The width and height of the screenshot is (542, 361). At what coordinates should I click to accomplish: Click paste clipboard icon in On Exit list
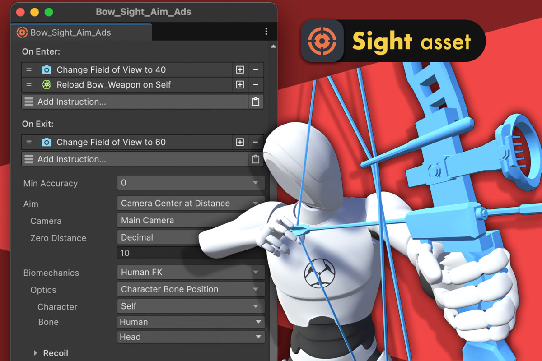(256, 159)
